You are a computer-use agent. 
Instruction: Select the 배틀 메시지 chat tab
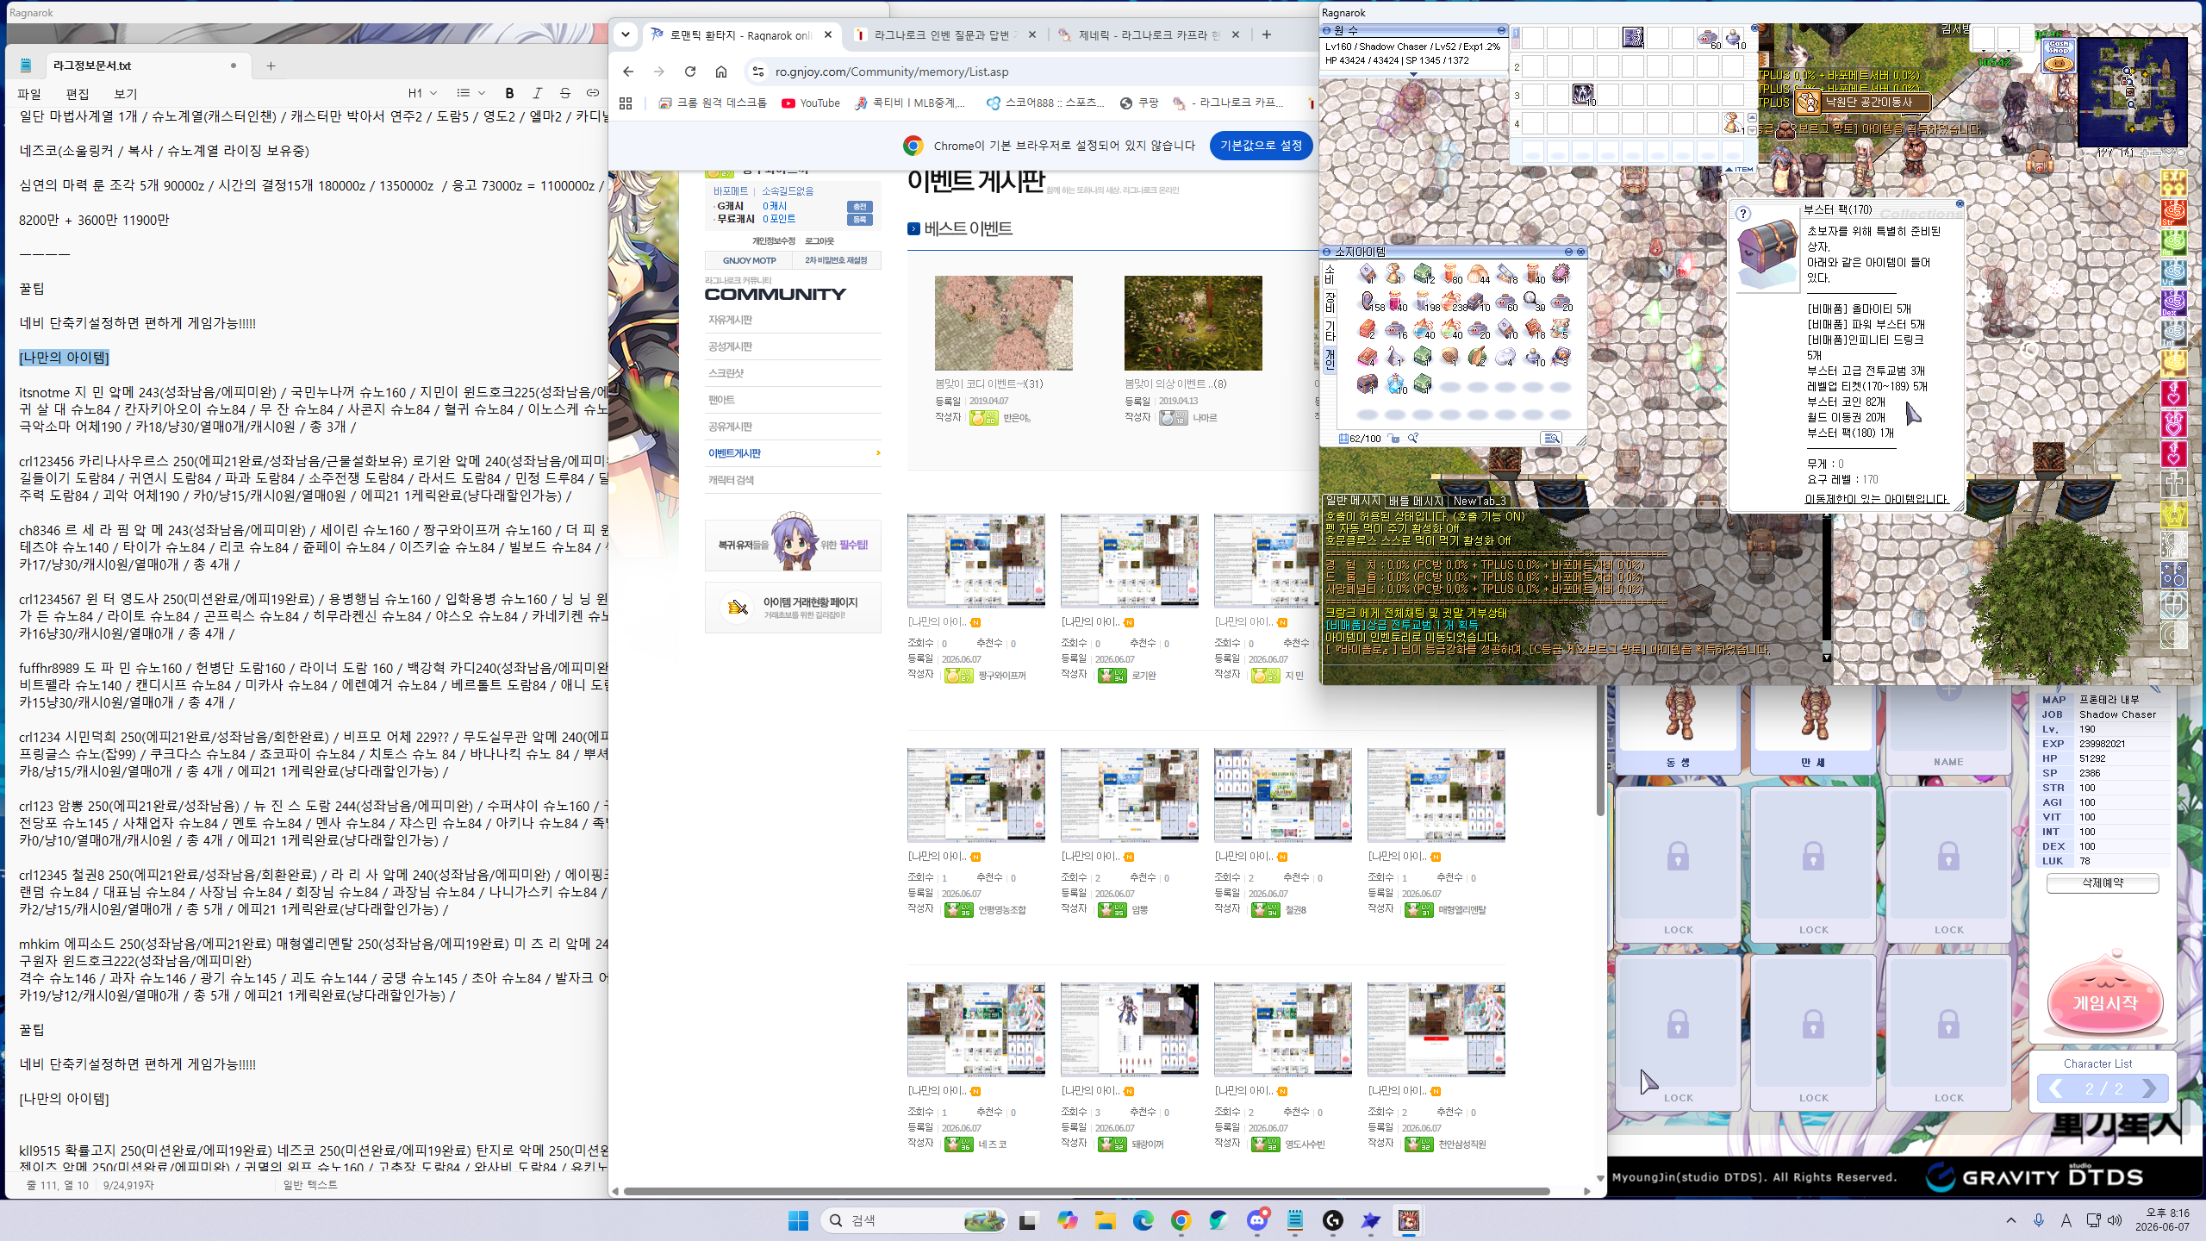pyautogui.click(x=1417, y=501)
